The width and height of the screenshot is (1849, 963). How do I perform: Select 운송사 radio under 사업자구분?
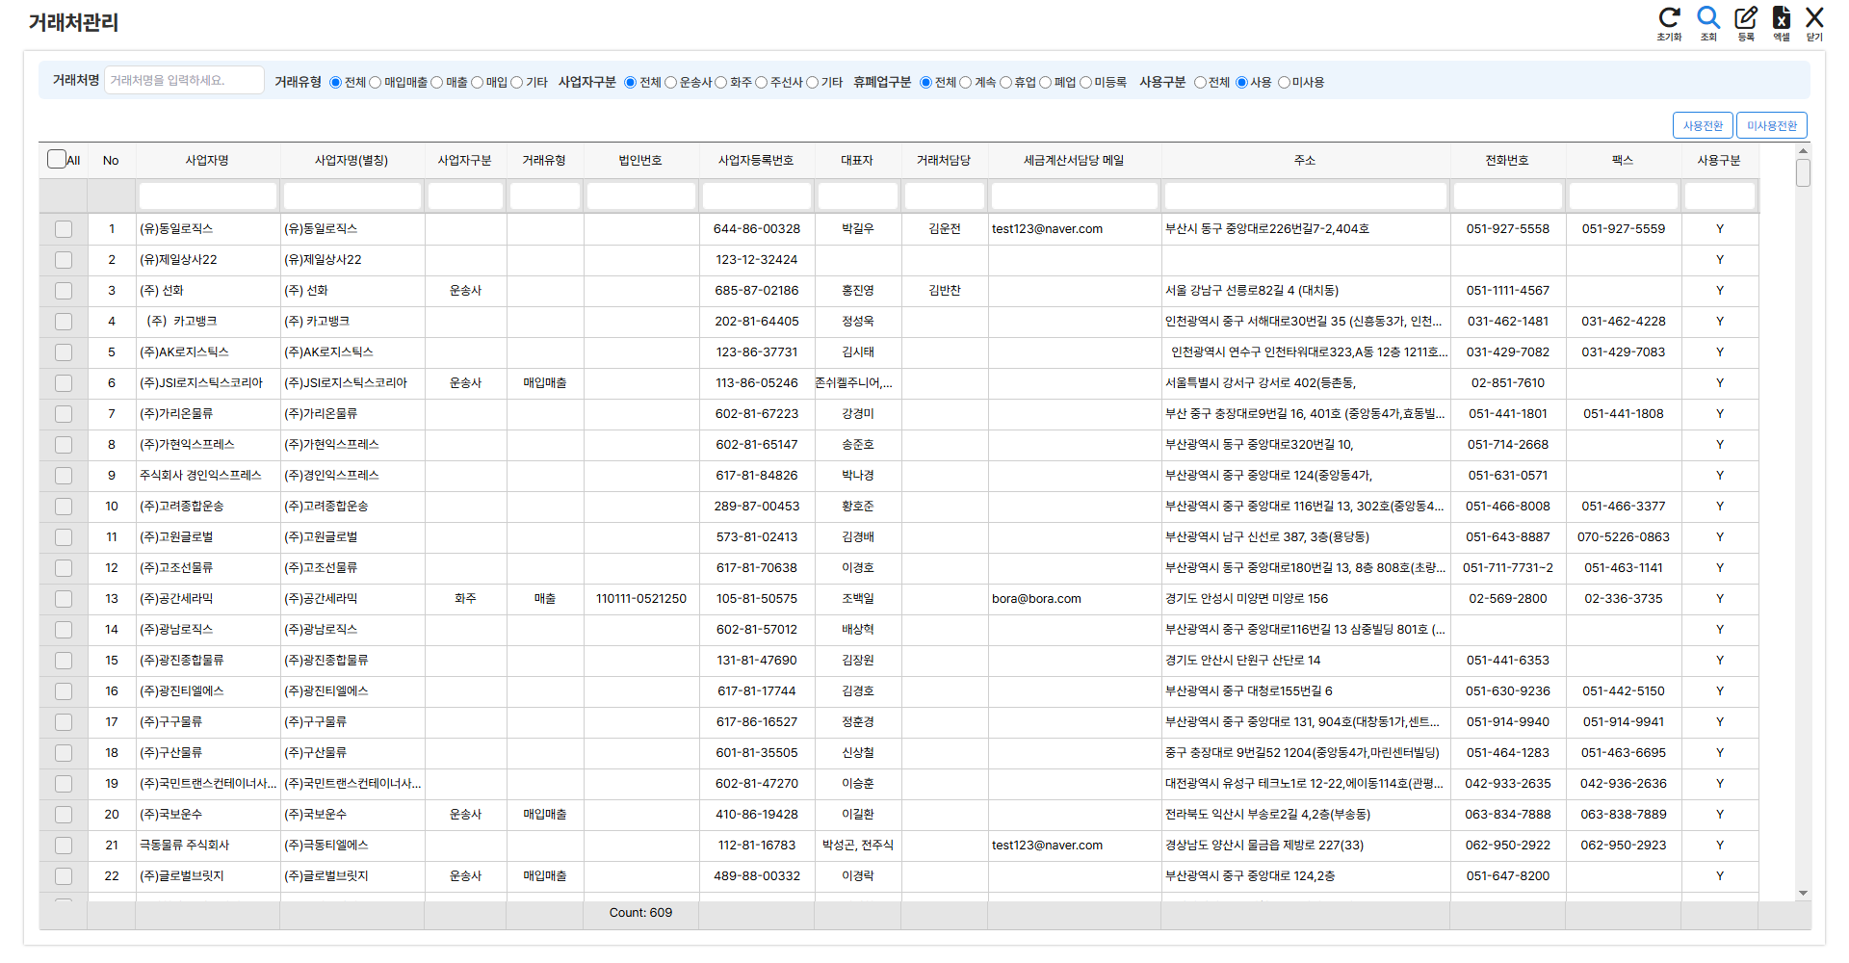point(671,83)
